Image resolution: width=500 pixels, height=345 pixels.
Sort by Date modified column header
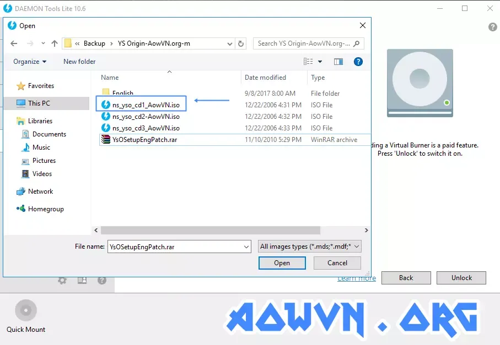click(x=265, y=78)
